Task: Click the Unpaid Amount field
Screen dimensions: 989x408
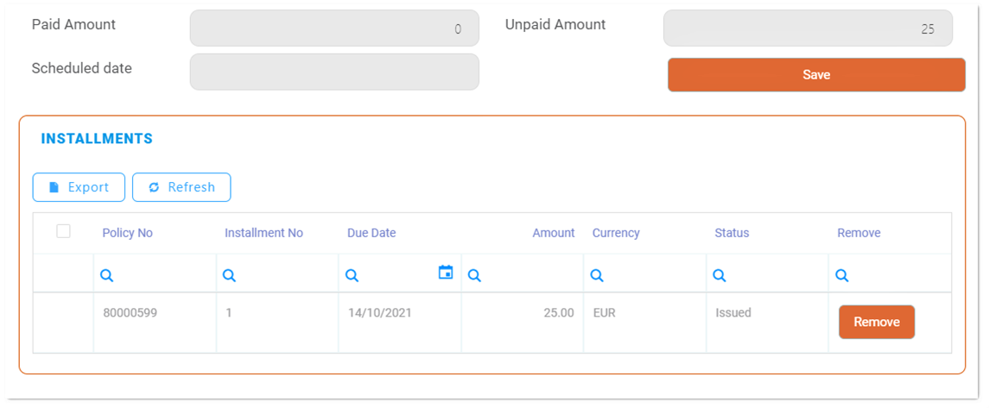Action: pyautogui.click(x=808, y=28)
